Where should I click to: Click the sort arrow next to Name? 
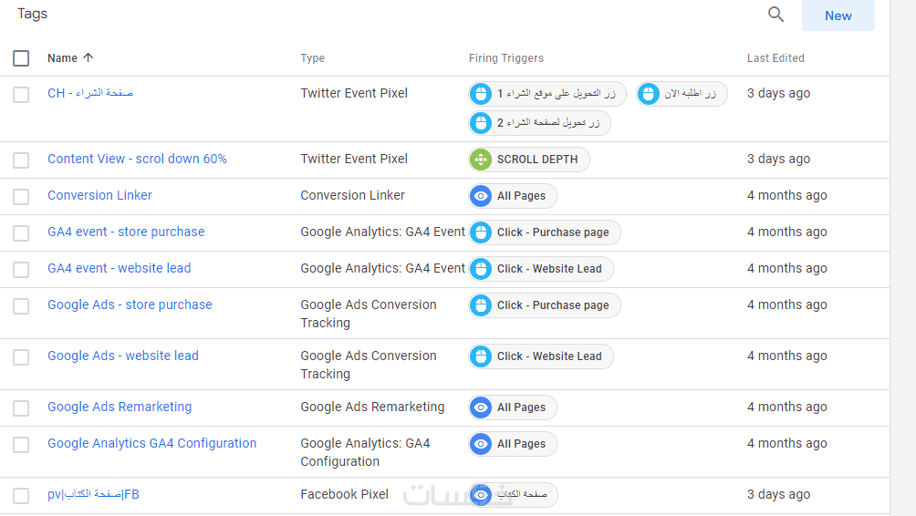88,57
